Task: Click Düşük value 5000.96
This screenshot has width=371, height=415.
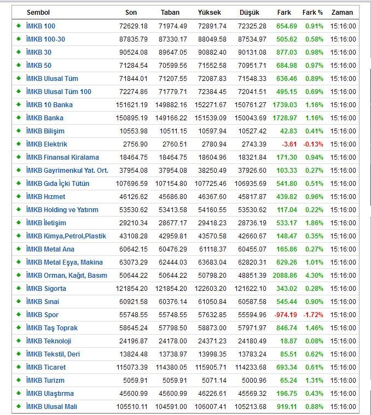Action: (x=254, y=381)
